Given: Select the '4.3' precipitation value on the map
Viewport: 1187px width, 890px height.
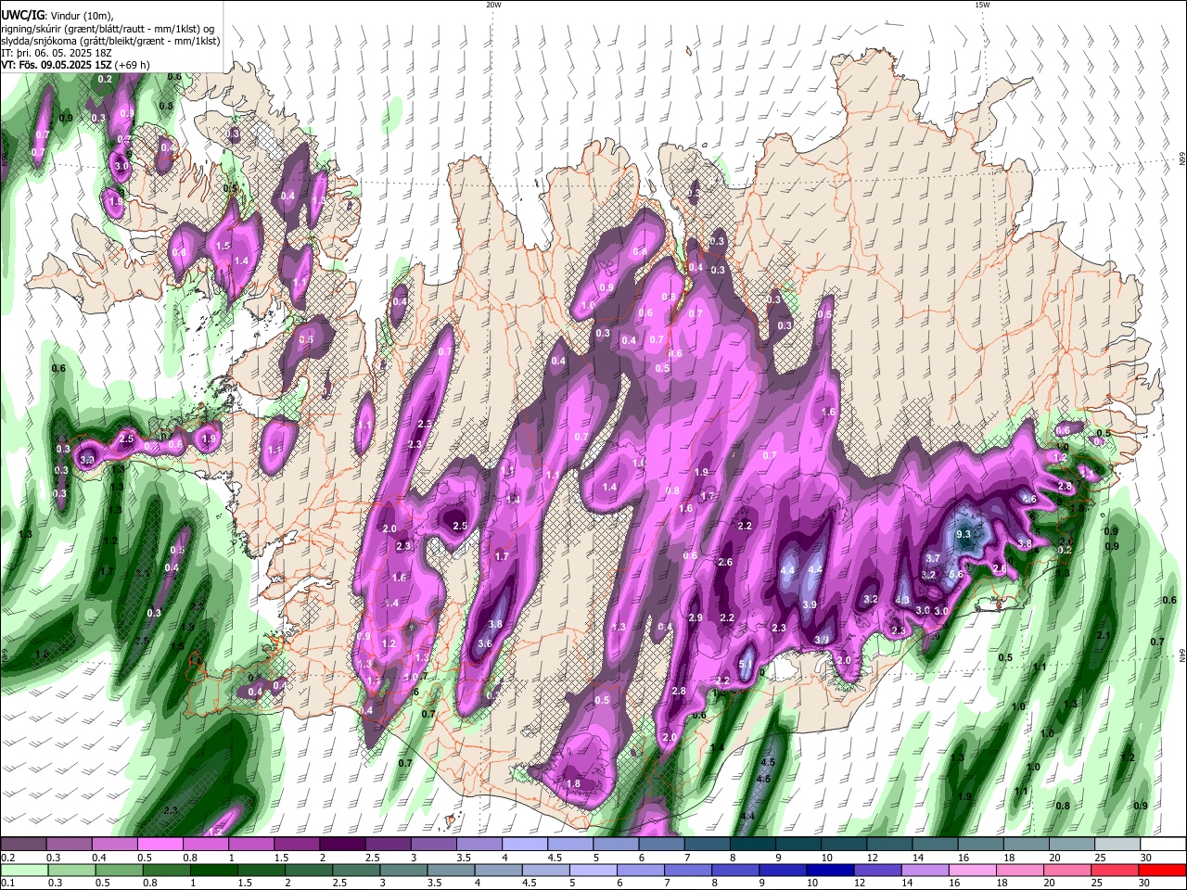Looking at the screenshot, I should [901, 600].
